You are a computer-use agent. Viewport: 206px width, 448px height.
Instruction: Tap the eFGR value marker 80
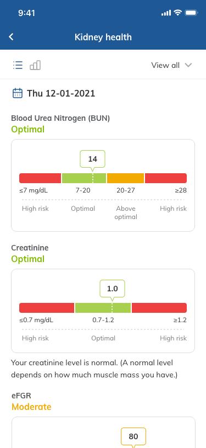(x=133, y=436)
